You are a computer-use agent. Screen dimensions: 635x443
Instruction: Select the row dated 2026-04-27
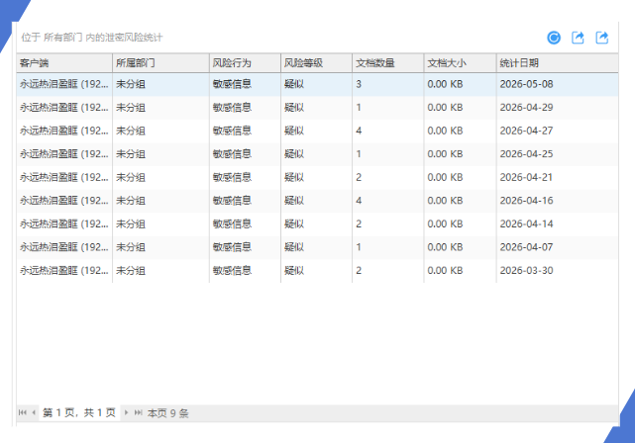click(317, 131)
